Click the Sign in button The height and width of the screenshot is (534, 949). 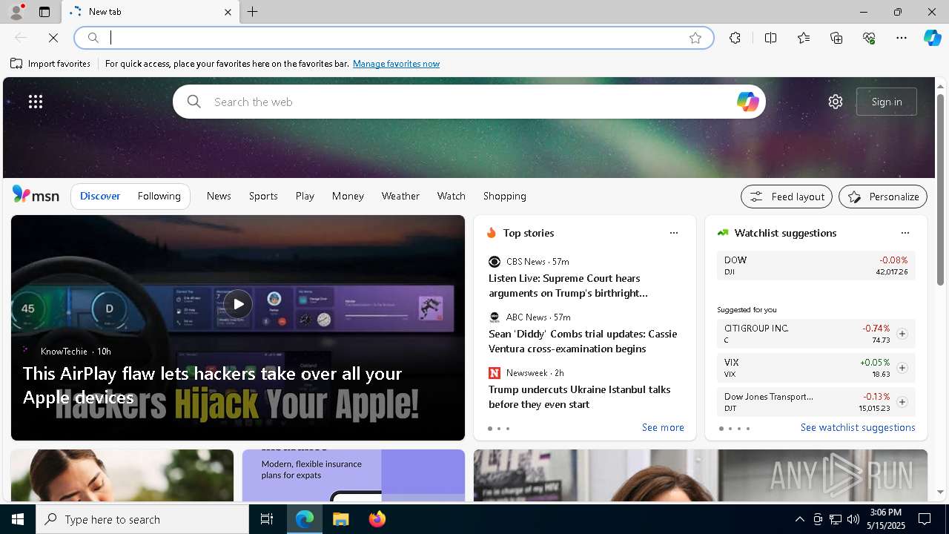pyautogui.click(x=887, y=102)
